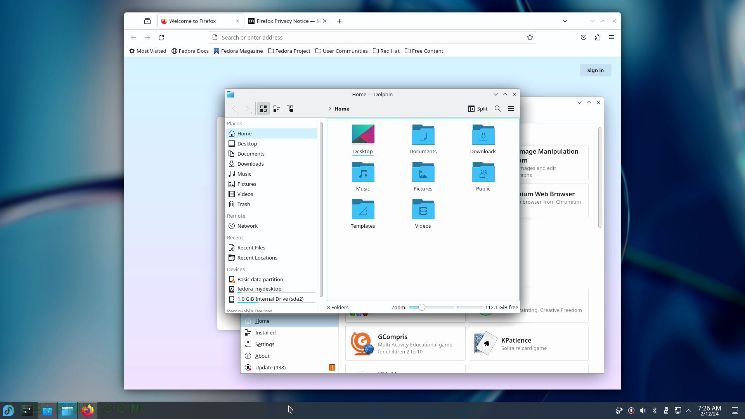Select Settings in Discover sidebar

point(289,344)
